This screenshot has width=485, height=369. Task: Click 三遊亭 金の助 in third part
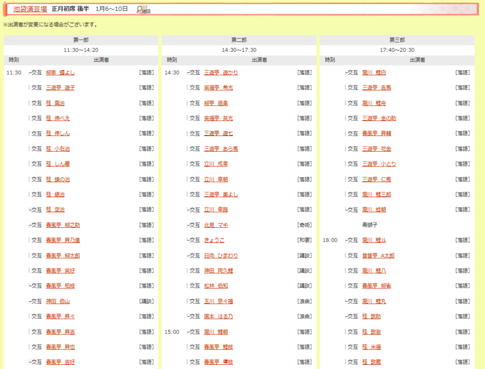(x=379, y=118)
